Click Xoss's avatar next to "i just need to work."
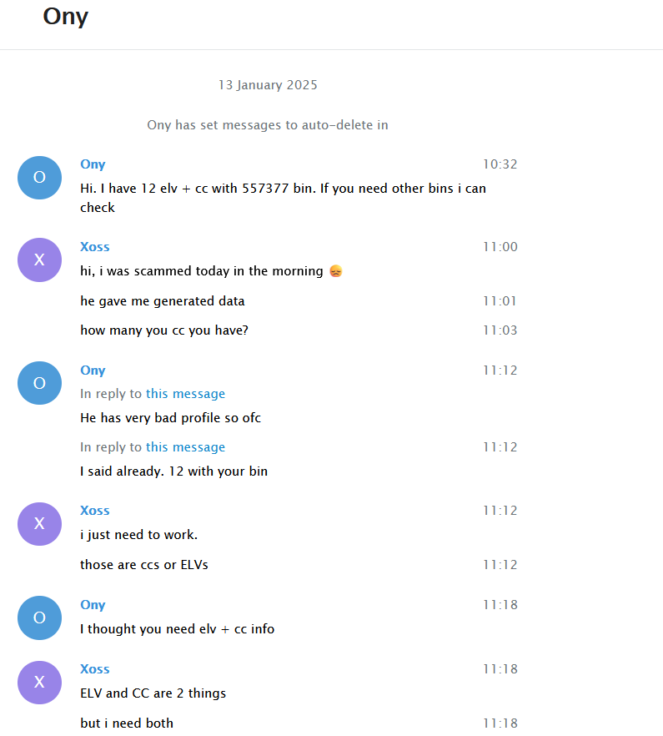 coord(39,523)
